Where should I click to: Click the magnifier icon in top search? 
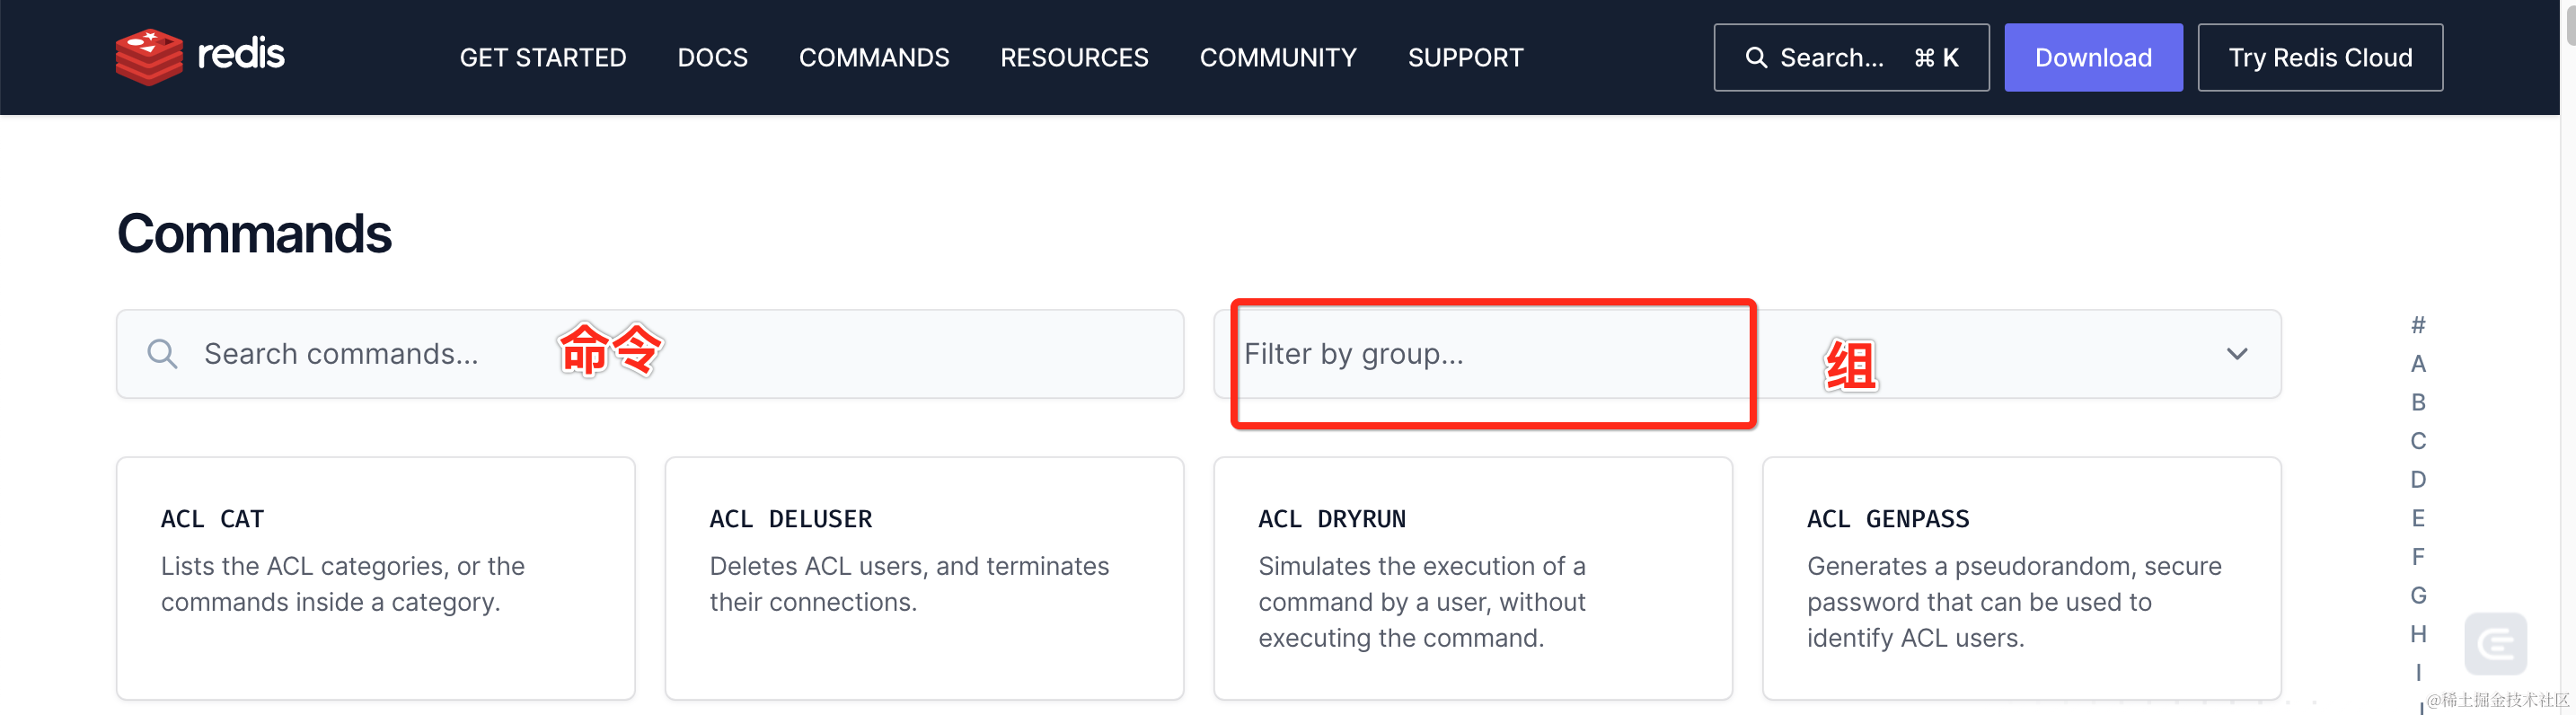click(1755, 58)
